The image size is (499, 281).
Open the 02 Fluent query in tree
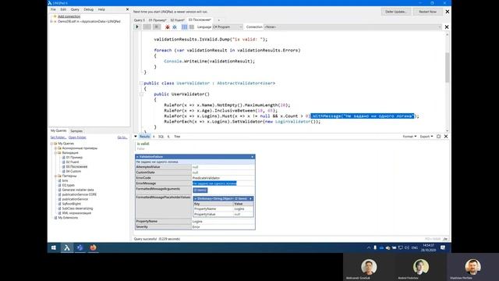tap(73, 162)
